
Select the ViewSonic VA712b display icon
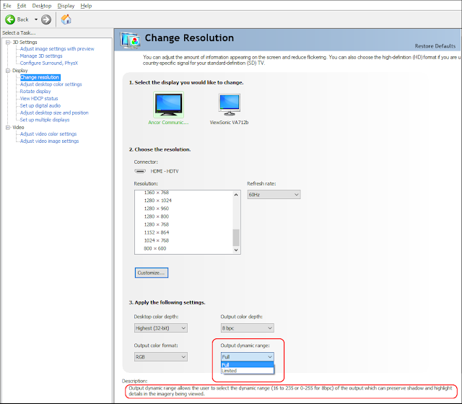pyautogui.click(x=230, y=105)
